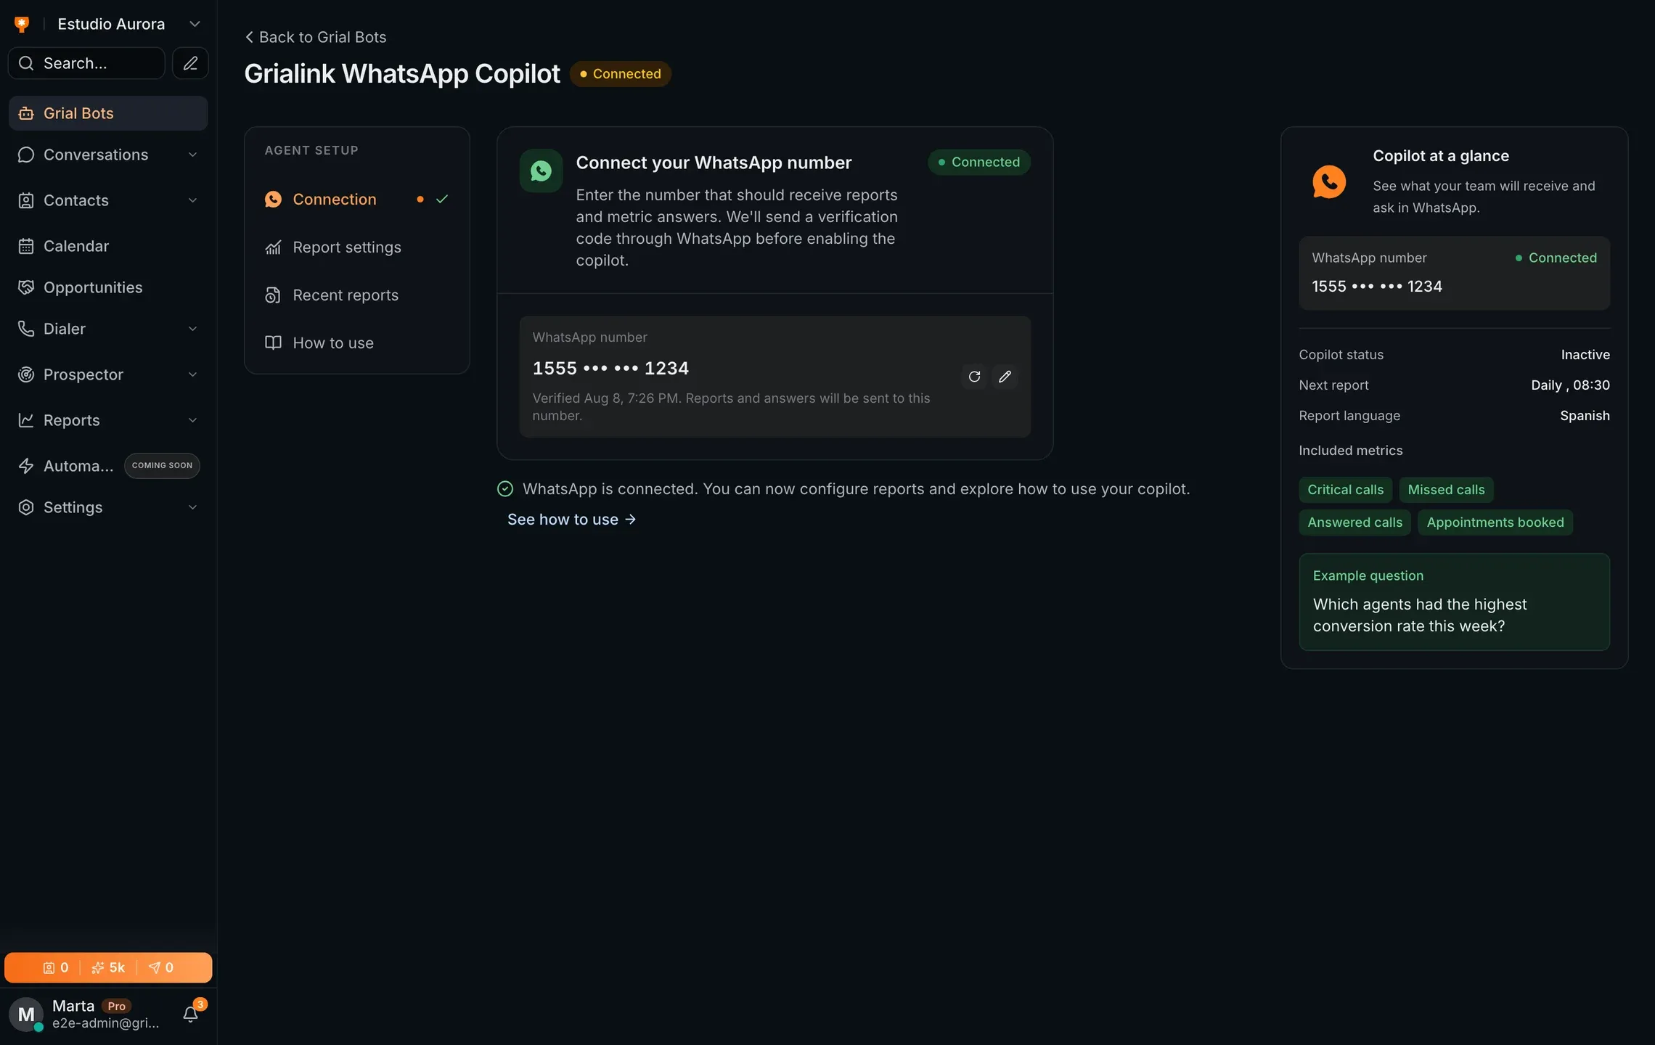This screenshot has width=1655, height=1045.
Task: Expand the Reports submenu chevron
Action: (192, 420)
